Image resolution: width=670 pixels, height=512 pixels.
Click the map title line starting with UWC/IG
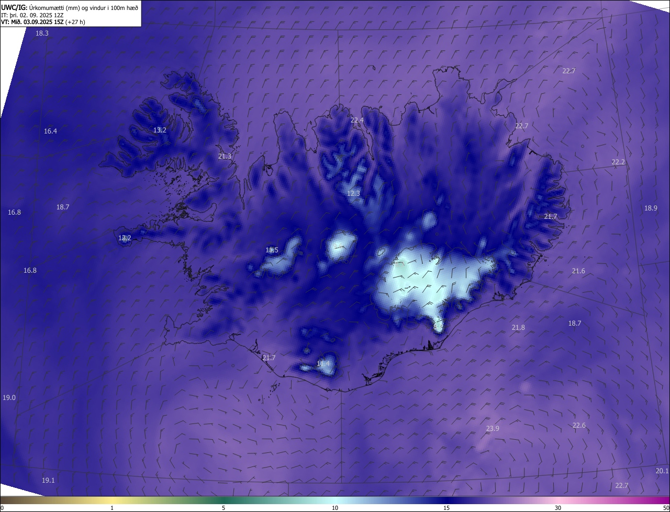(x=70, y=7)
